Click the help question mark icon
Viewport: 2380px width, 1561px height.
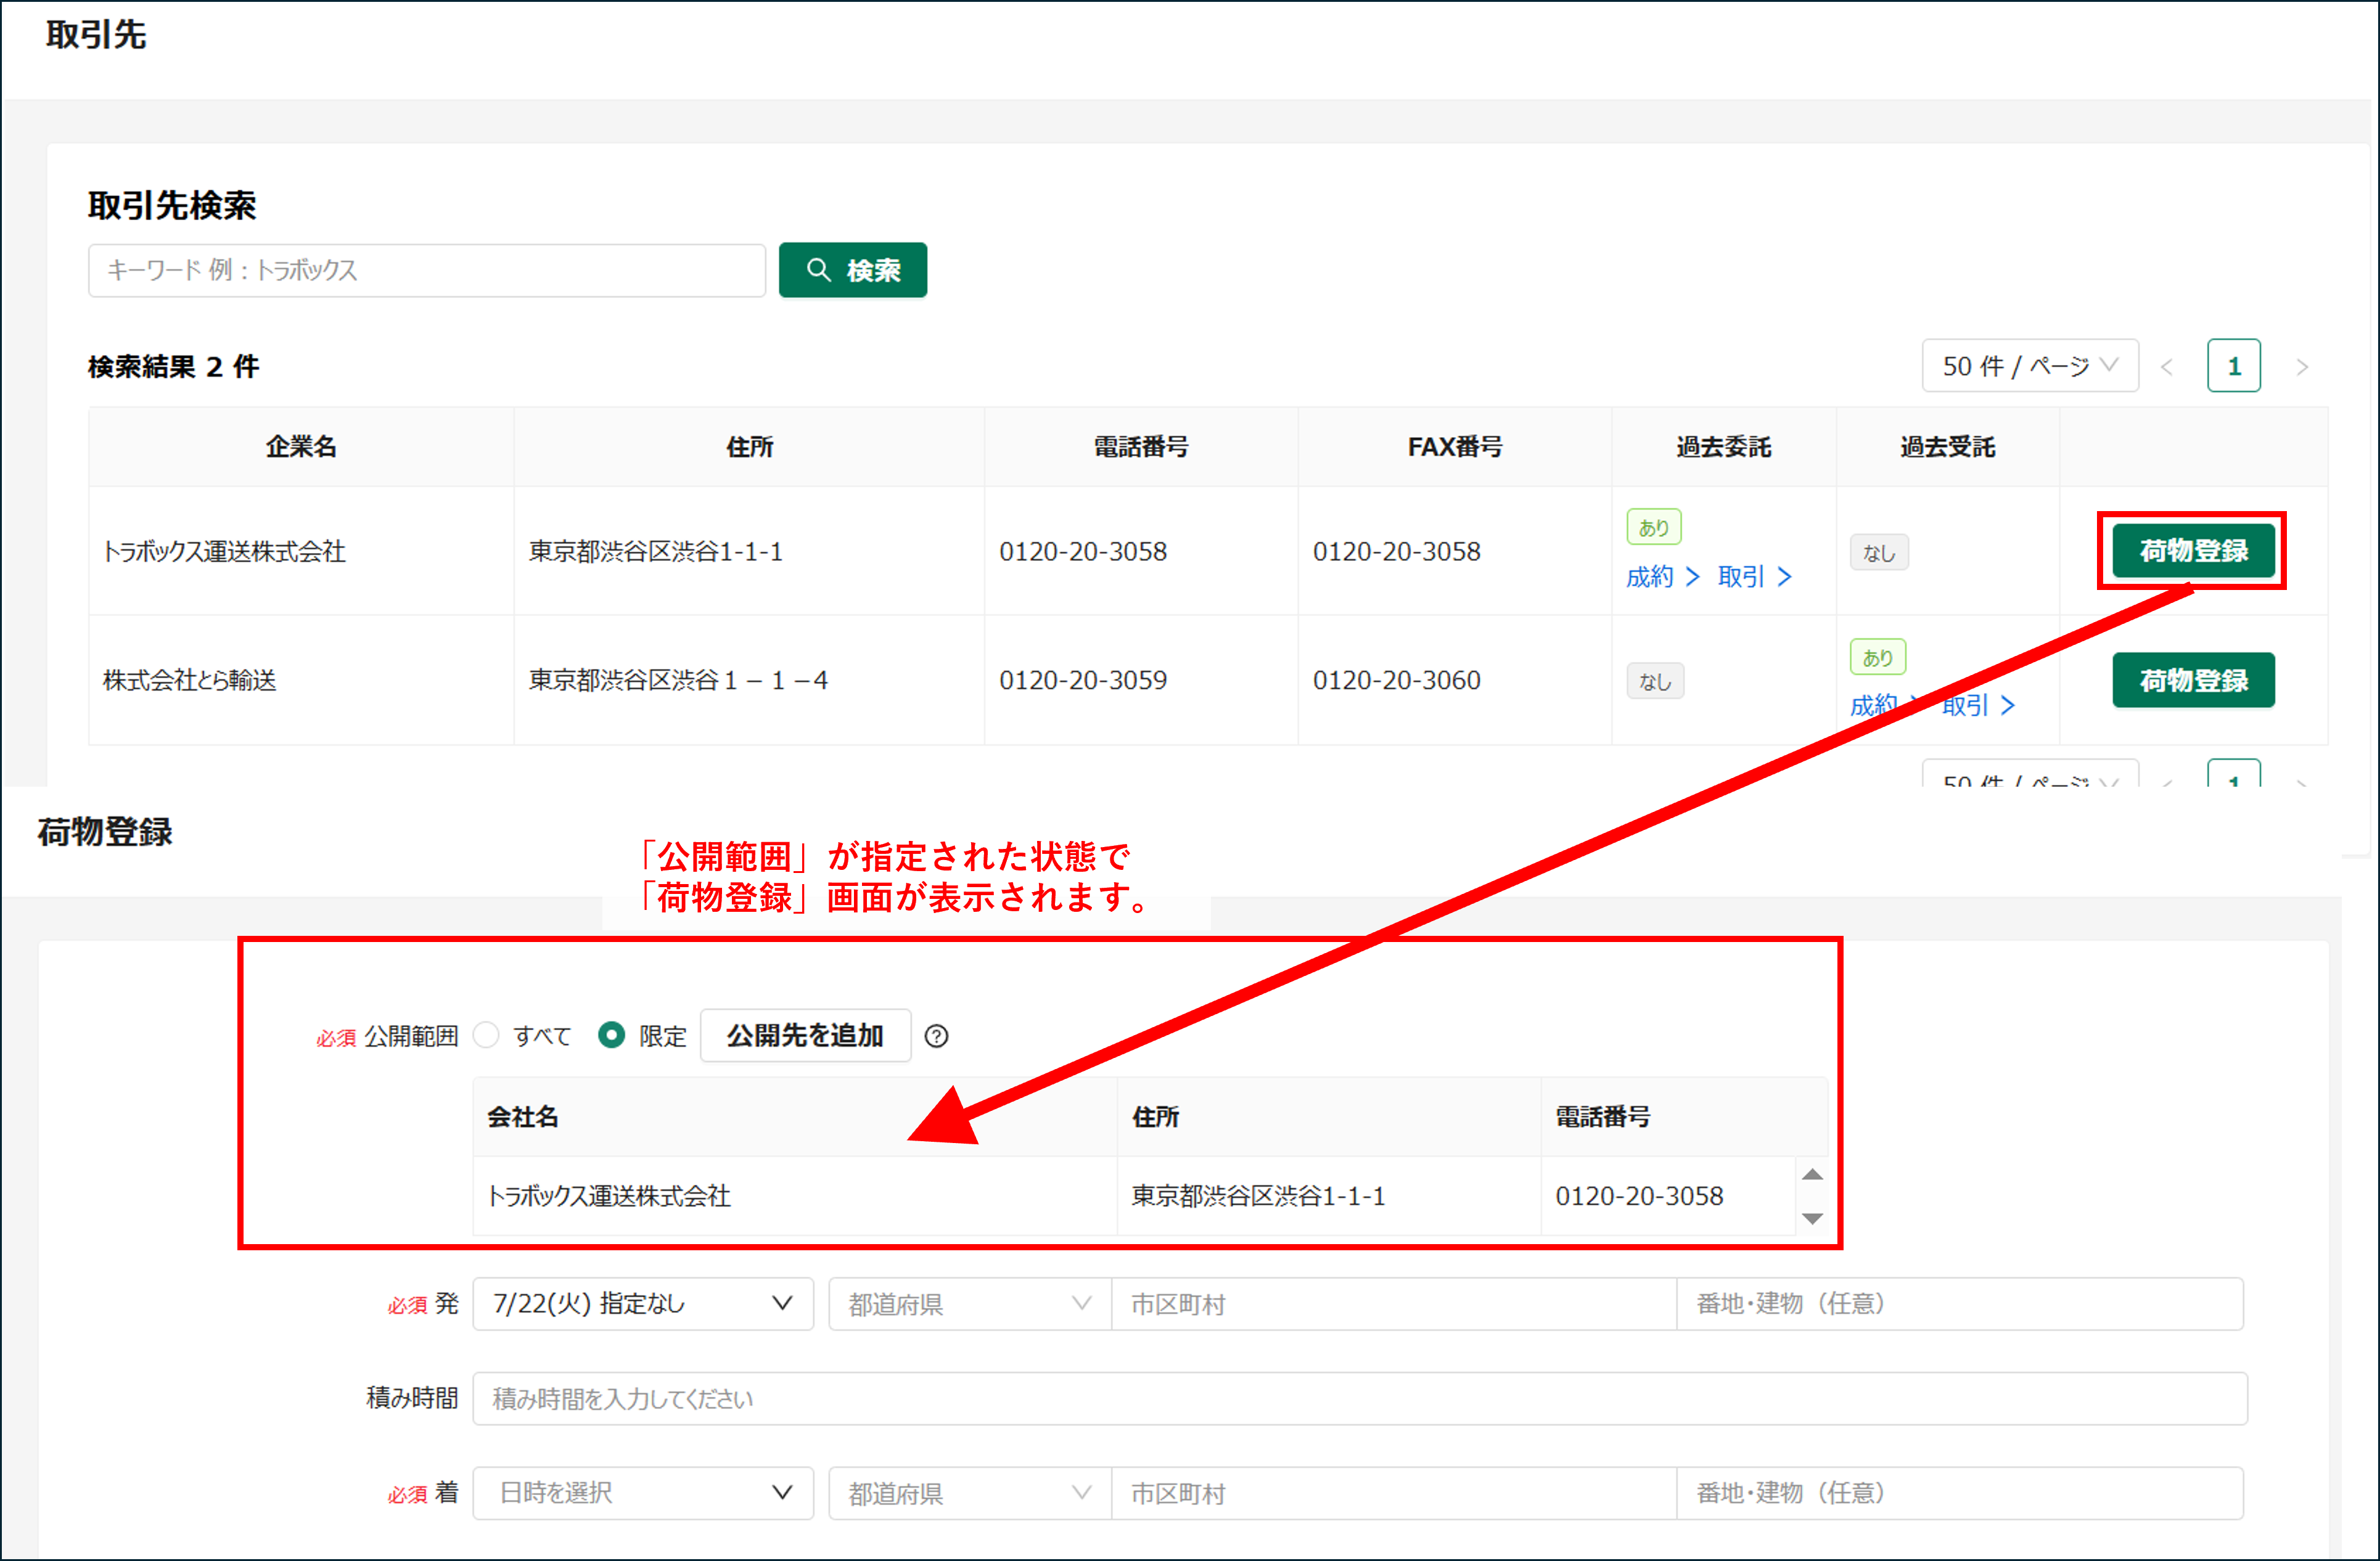click(936, 1036)
